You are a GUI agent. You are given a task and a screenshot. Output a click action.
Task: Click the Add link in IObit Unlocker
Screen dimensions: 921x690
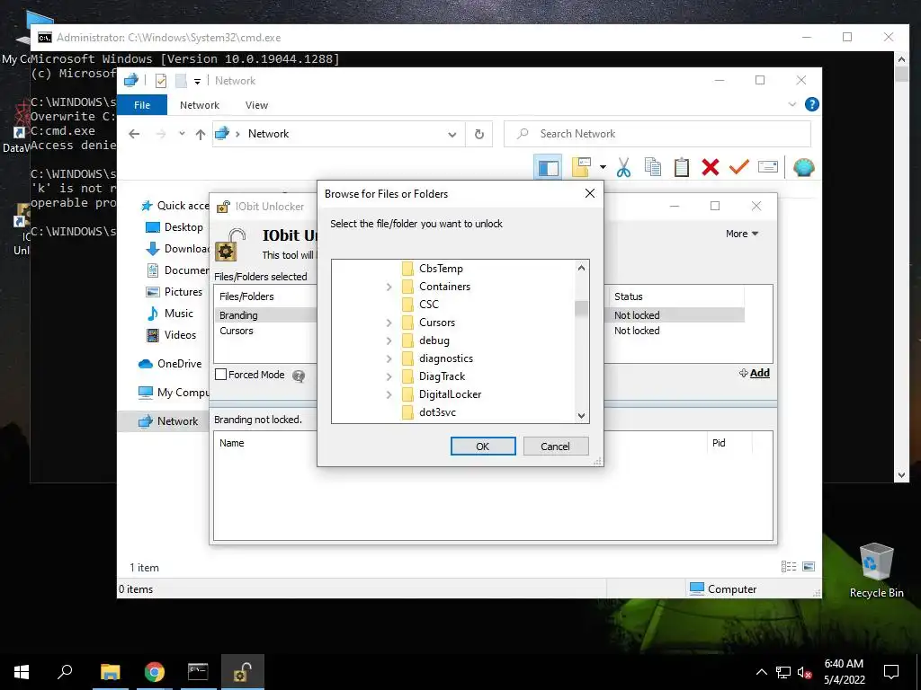[755, 373]
